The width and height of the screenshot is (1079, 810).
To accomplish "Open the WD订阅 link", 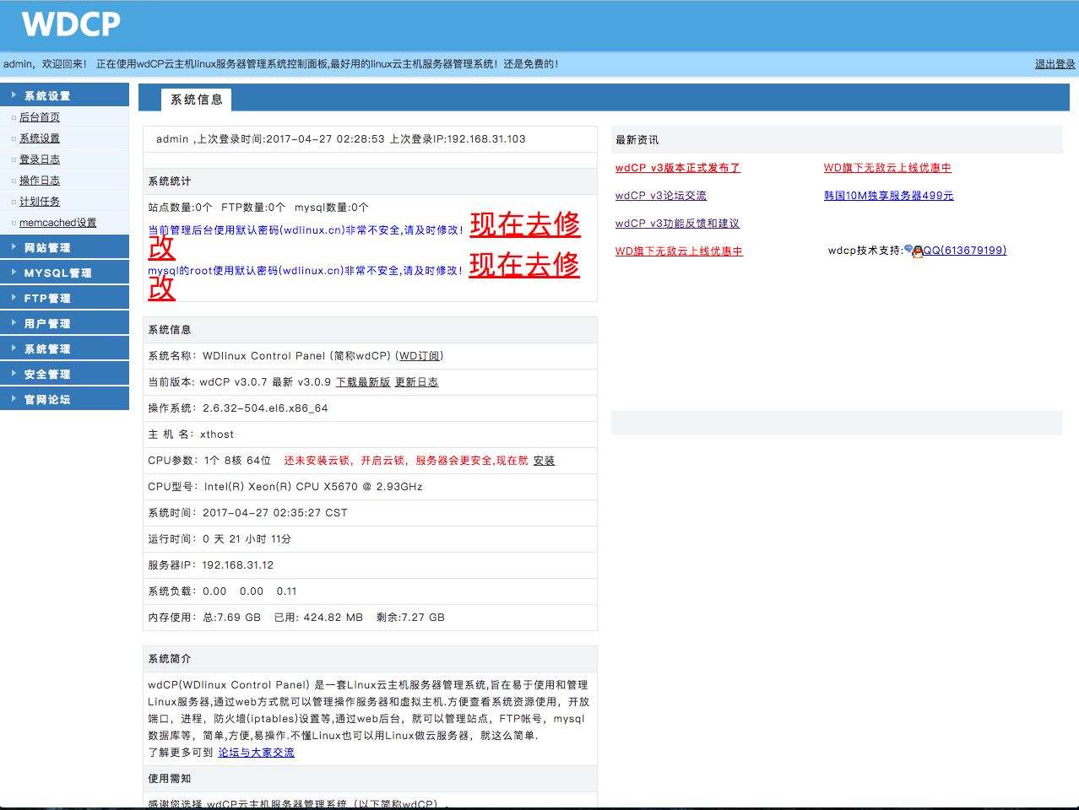I will [x=420, y=356].
